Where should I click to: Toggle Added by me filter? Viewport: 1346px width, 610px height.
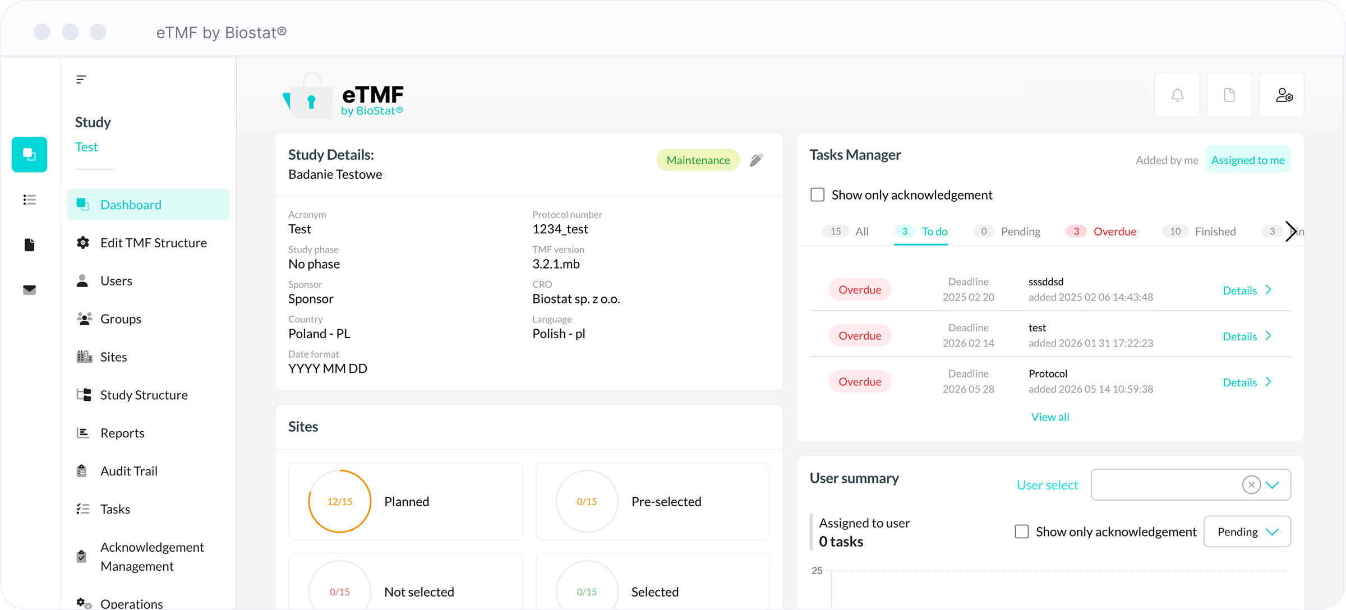coord(1167,160)
